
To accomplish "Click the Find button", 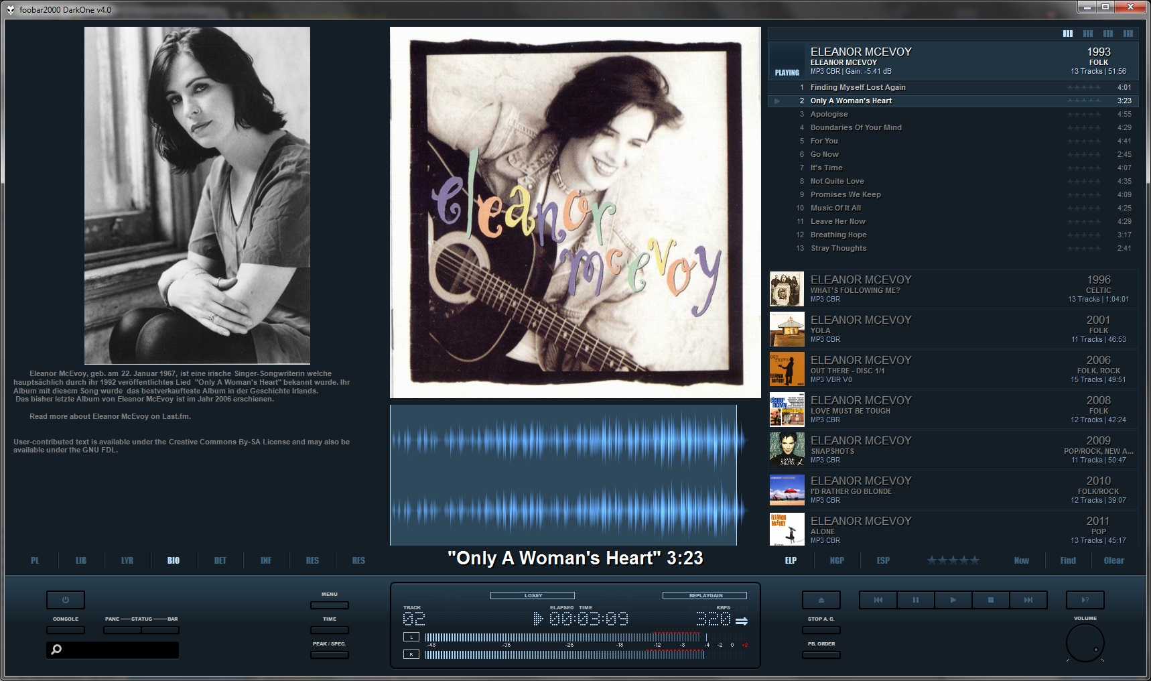I will [x=1068, y=560].
